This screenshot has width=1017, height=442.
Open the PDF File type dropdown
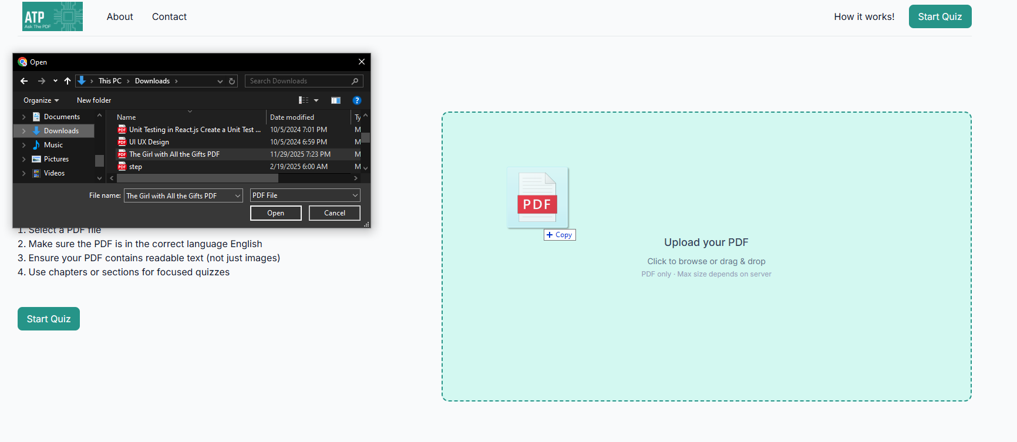[305, 195]
